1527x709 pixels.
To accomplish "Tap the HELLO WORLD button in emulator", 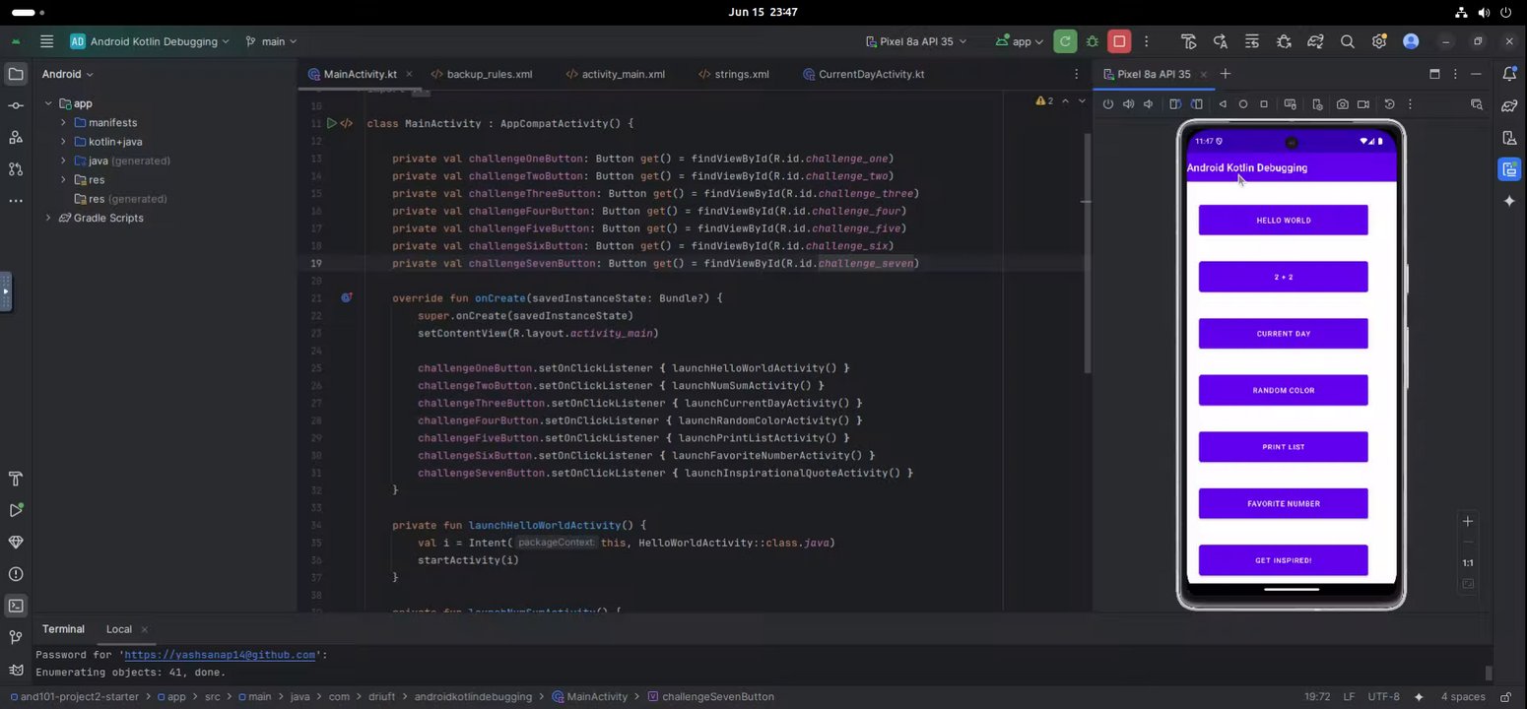I will click(x=1283, y=221).
